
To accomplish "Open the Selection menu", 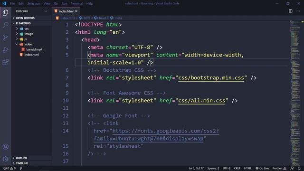I will 34,3.
